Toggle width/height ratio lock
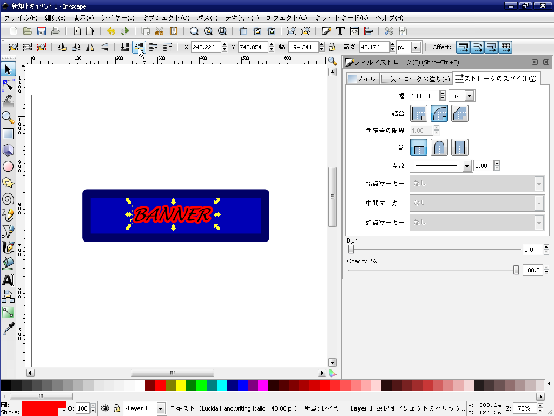The width and height of the screenshot is (554, 416). (332, 47)
